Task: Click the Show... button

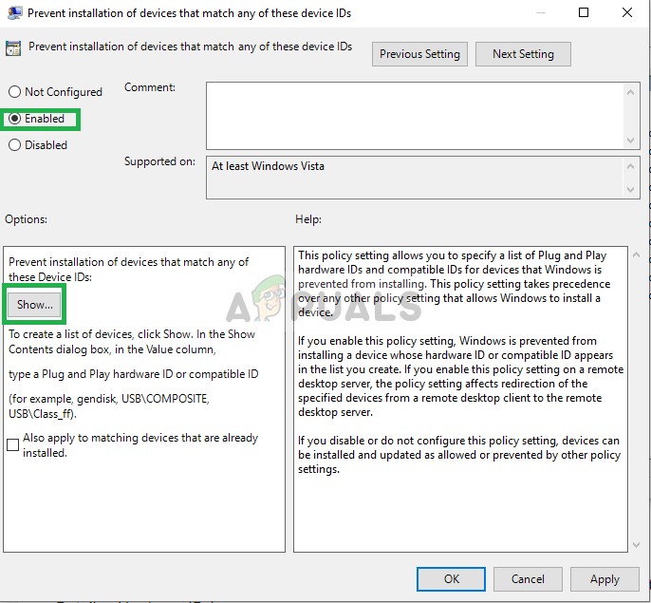Action: pos(34,305)
